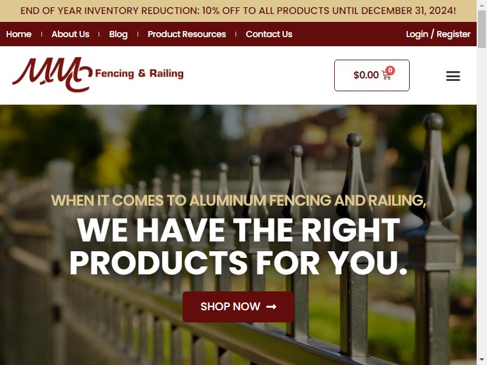Click the Fencing & Railing logo text
The width and height of the screenshot is (487, 365).
[139, 74]
